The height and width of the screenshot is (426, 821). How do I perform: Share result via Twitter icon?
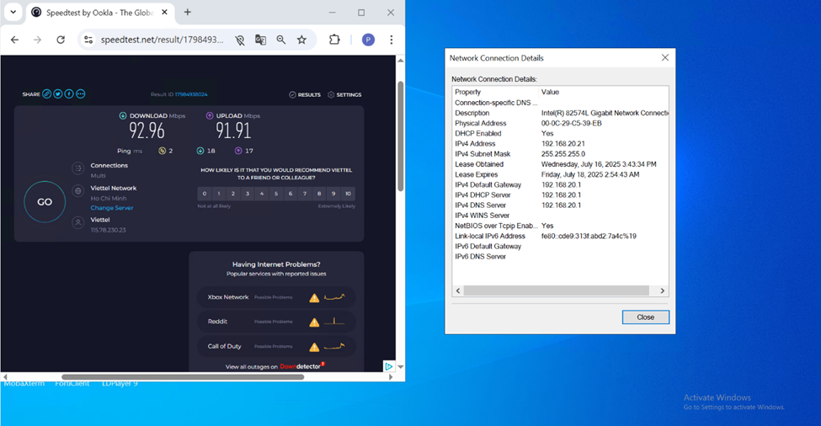(58, 94)
